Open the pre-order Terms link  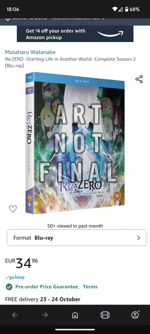pyautogui.click(x=90, y=287)
